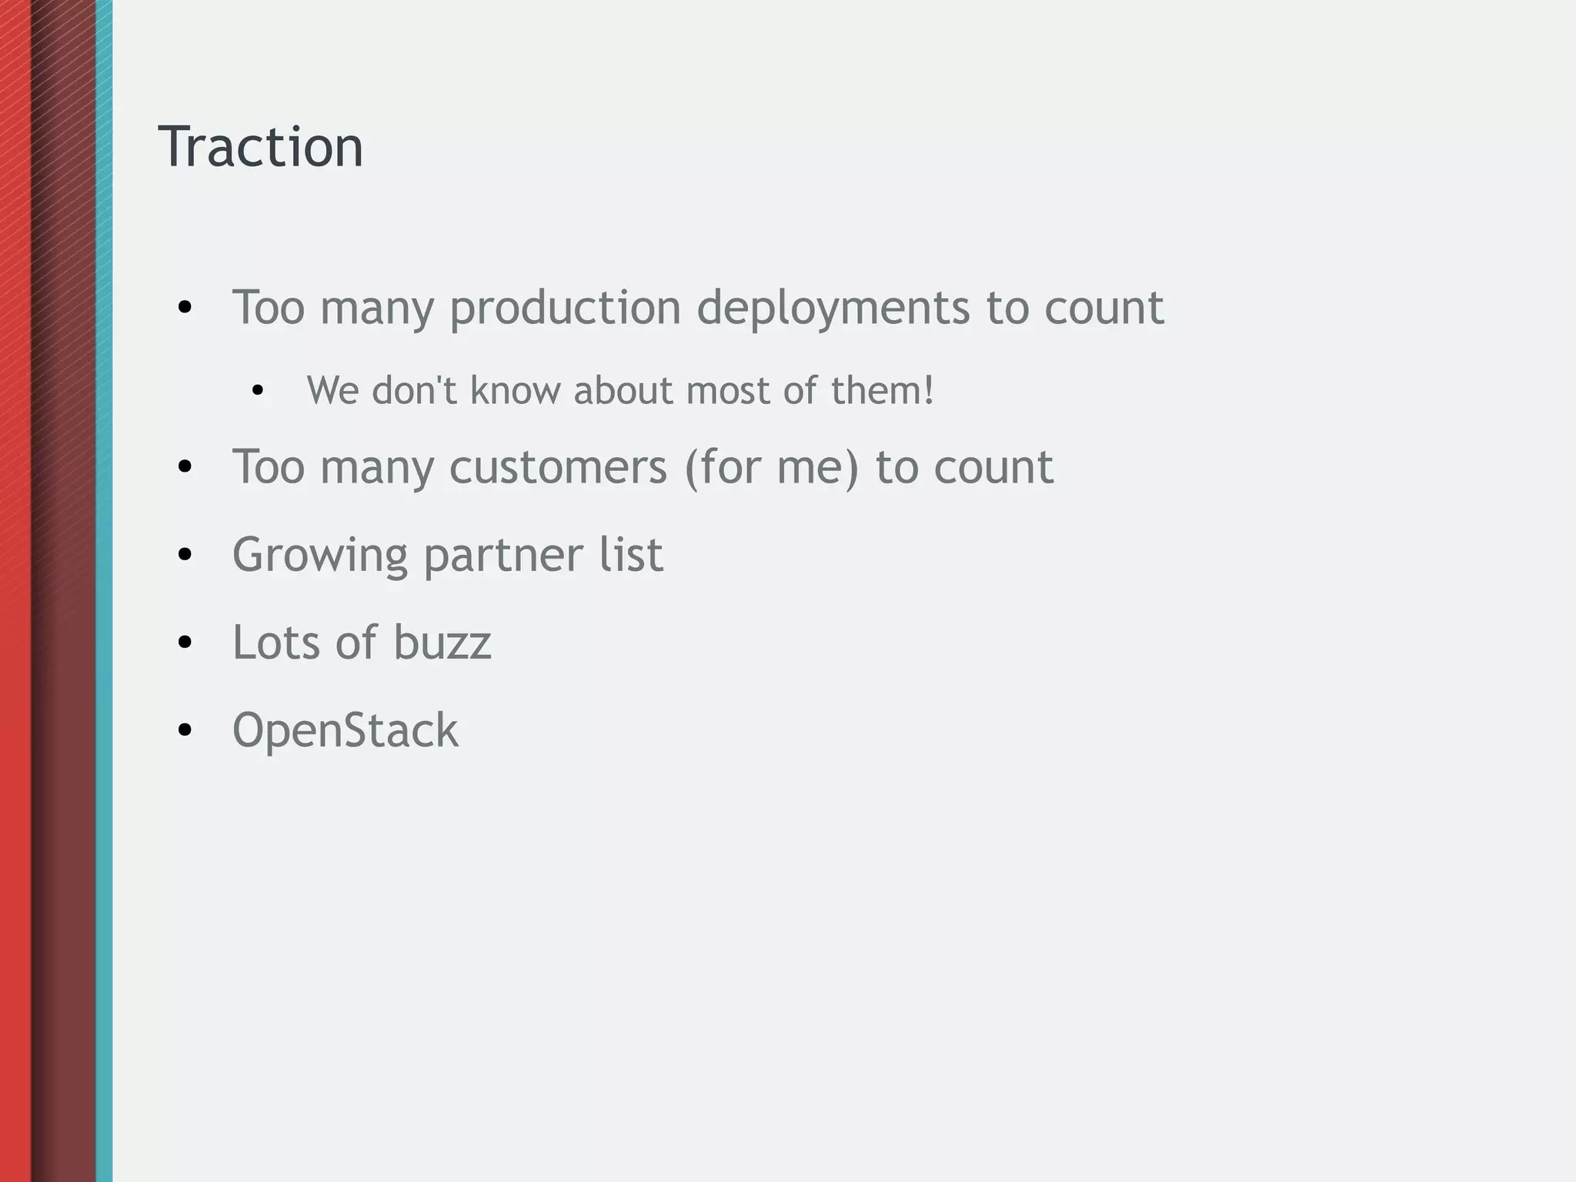
Task: Click the bullet dot before "Too many customers"
Action: pyautogui.click(x=184, y=467)
